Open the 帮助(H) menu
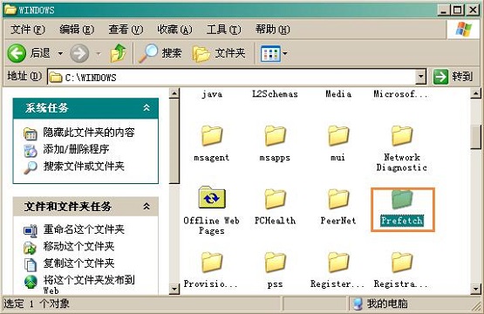 pos(273,30)
